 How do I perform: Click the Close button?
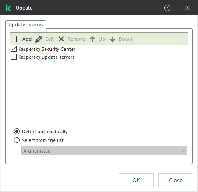(176, 180)
